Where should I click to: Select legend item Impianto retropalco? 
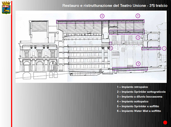point(132,87)
